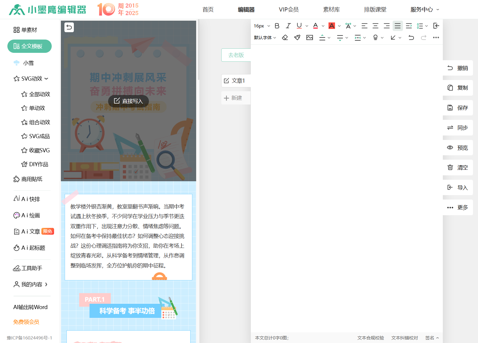Click the eraser clear-format icon

(285, 37)
